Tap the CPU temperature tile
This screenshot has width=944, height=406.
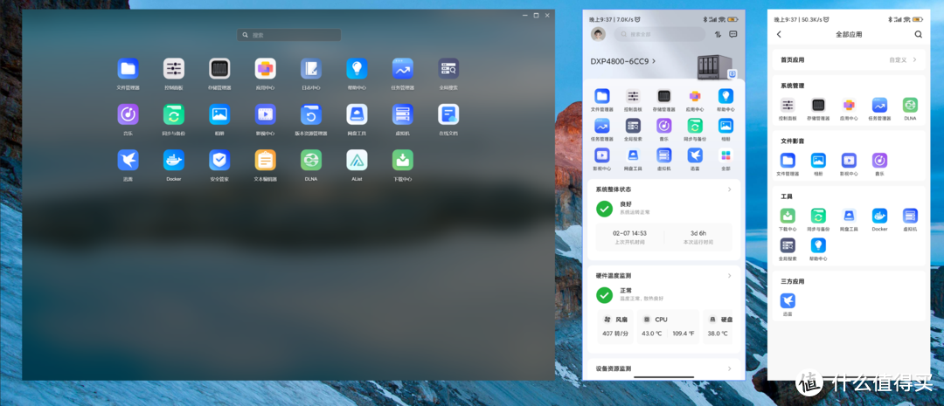coord(669,327)
